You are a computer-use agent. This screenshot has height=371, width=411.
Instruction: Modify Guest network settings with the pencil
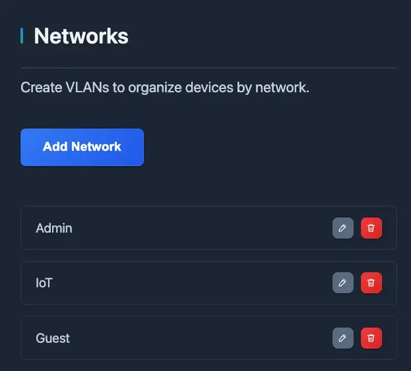click(343, 338)
